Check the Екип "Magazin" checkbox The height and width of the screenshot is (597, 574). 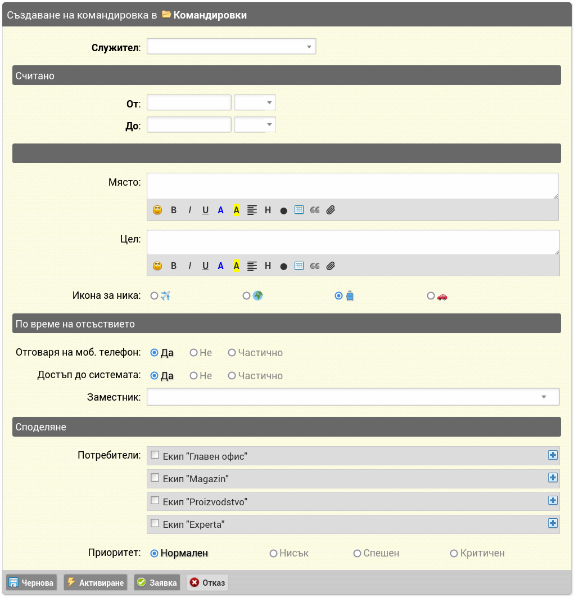click(155, 478)
